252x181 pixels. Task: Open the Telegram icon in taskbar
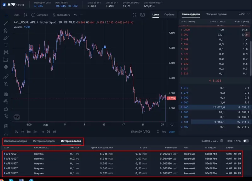(31, 180)
